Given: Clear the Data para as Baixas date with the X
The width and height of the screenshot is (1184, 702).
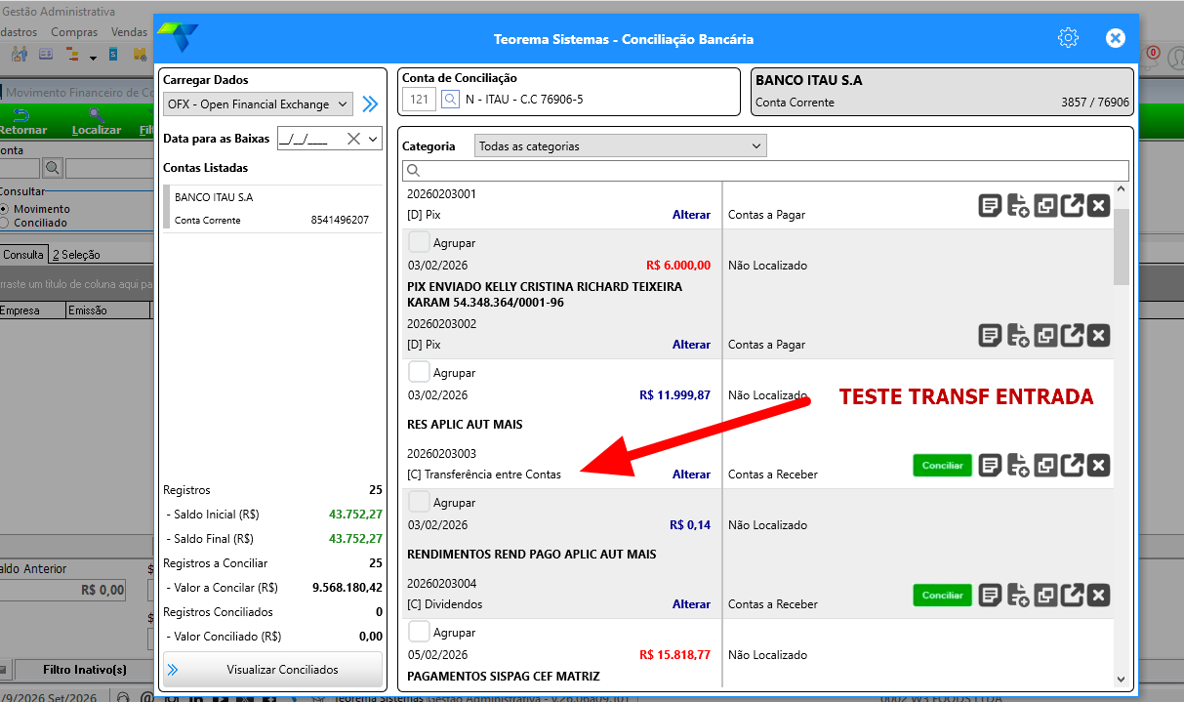Looking at the screenshot, I should [353, 139].
